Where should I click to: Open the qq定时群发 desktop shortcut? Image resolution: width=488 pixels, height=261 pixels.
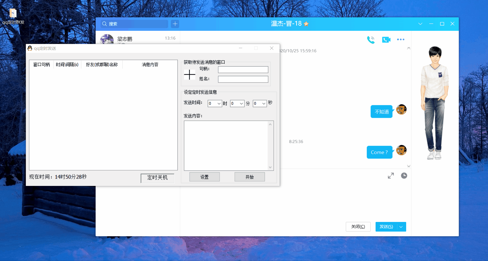(13, 17)
